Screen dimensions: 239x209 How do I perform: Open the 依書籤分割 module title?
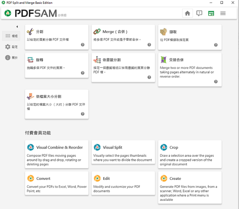coord(111,60)
